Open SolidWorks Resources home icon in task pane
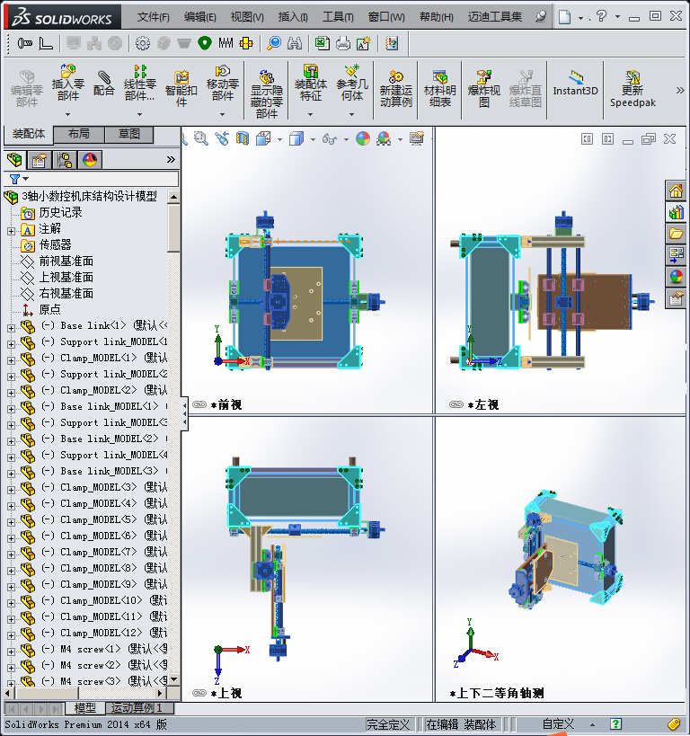The width and height of the screenshot is (690, 736). (x=676, y=191)
